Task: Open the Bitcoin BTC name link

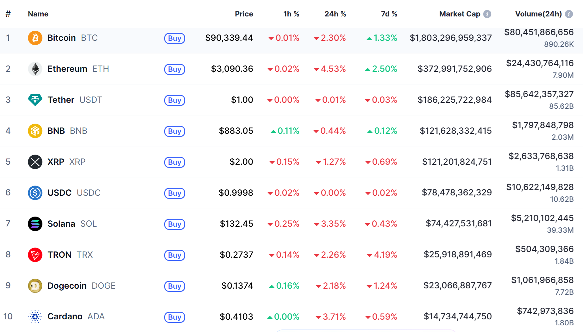Action: coord(72,38)
